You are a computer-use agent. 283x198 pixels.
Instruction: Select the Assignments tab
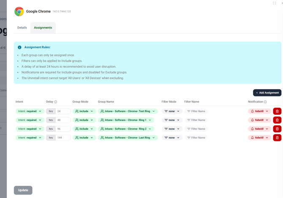(43, 27)
